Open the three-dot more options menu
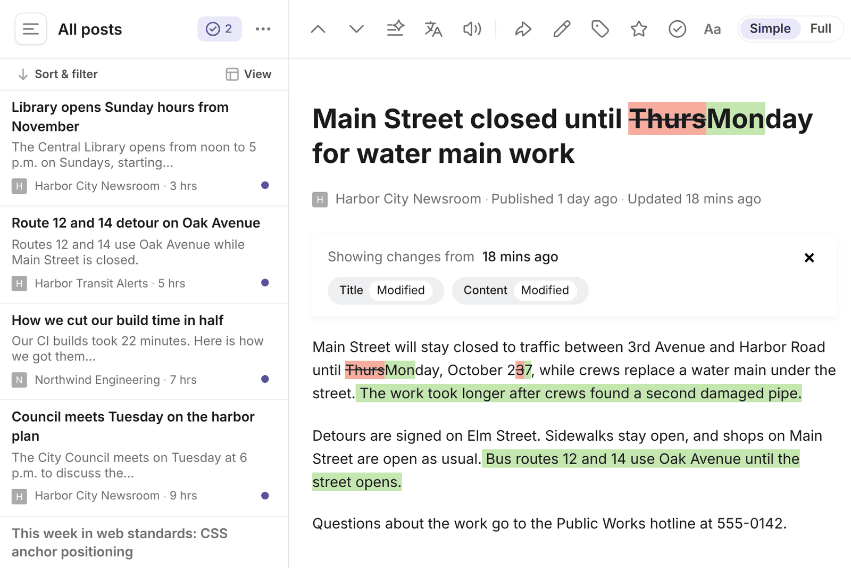 [x=263, y=29]
